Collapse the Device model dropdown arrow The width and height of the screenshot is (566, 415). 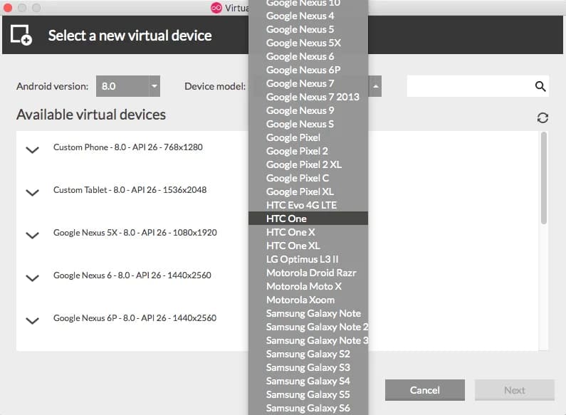tap(375, 86)
